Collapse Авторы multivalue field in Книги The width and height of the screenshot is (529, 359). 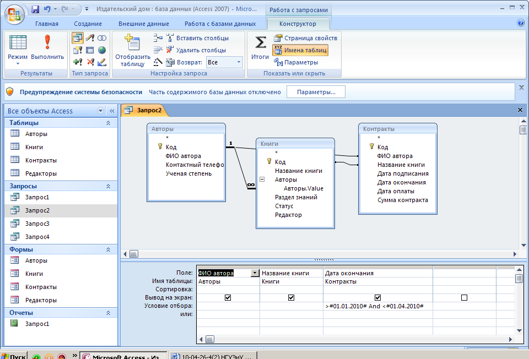coord(262,179)
